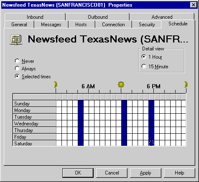Viewport: 199px width, 182px height.
Task: Click the Apply button
Action: 145,173
